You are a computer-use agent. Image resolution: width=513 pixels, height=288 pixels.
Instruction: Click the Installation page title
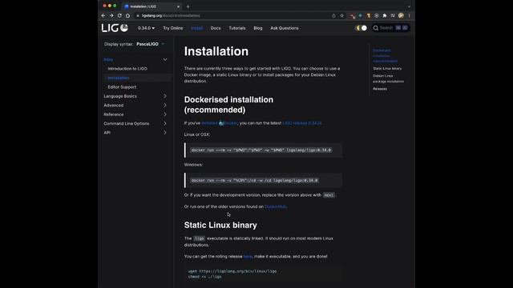216,51
